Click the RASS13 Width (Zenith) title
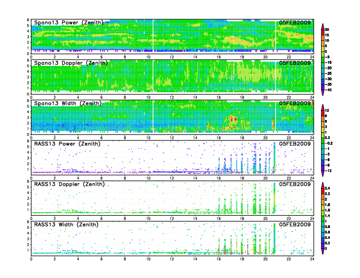The width and height of the screenshot is (360, 278). click(x=66, y=224)
